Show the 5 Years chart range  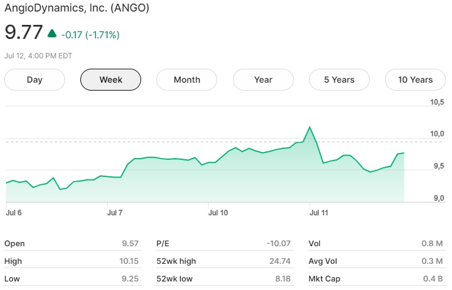(339, 80)
